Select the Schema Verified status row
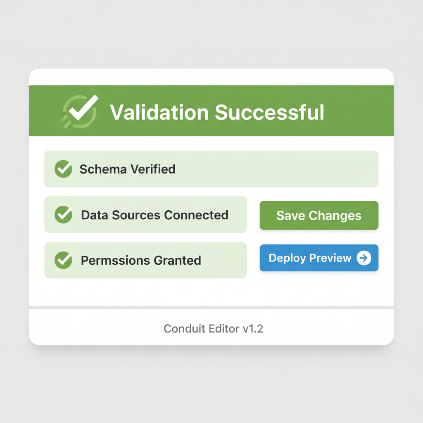This screenshot has height=423, width=423. click(211, 169)
